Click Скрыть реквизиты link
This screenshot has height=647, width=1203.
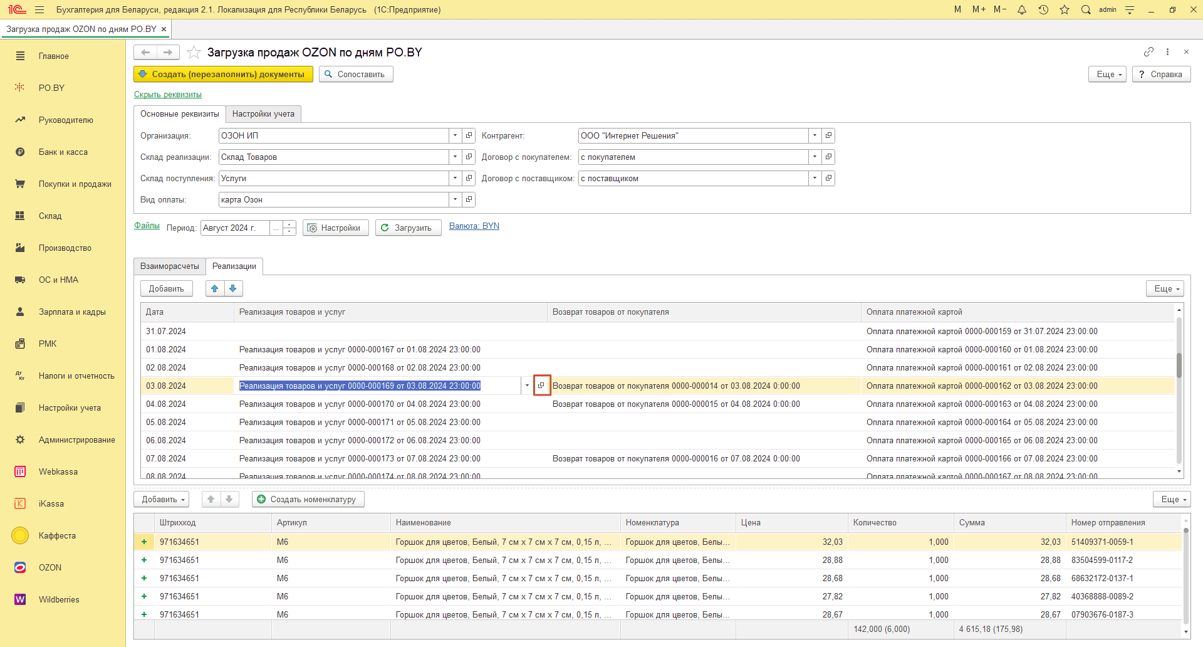tap(168, 94)
